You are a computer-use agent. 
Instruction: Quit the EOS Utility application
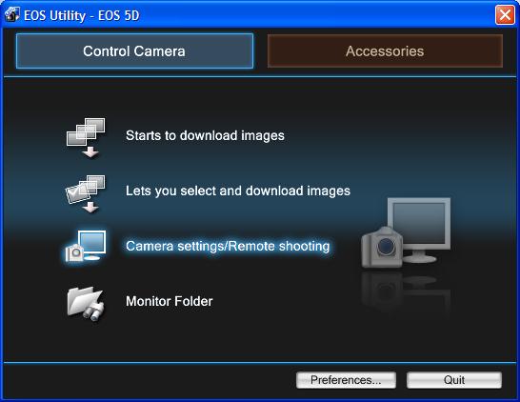[x=454, y=380]
